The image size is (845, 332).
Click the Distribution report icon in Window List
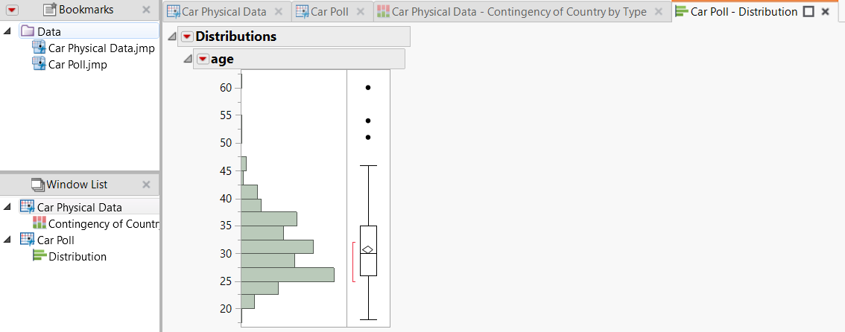(x=39, y=256)
